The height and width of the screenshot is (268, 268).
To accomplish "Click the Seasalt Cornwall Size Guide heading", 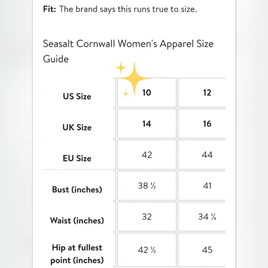I will click(x=128, y=51).
